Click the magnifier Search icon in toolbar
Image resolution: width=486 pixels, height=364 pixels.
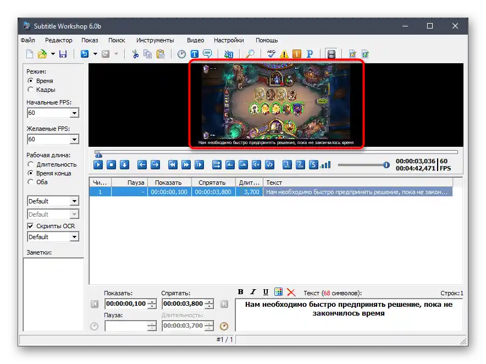(x=250, y=54)
